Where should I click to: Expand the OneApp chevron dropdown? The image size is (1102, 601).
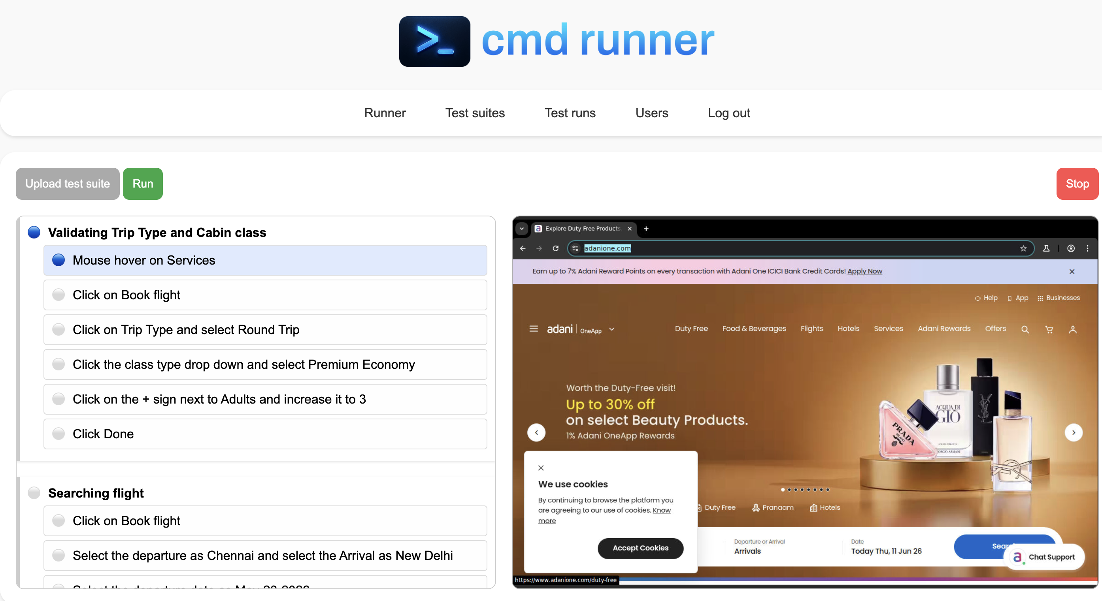pos(612,329)
